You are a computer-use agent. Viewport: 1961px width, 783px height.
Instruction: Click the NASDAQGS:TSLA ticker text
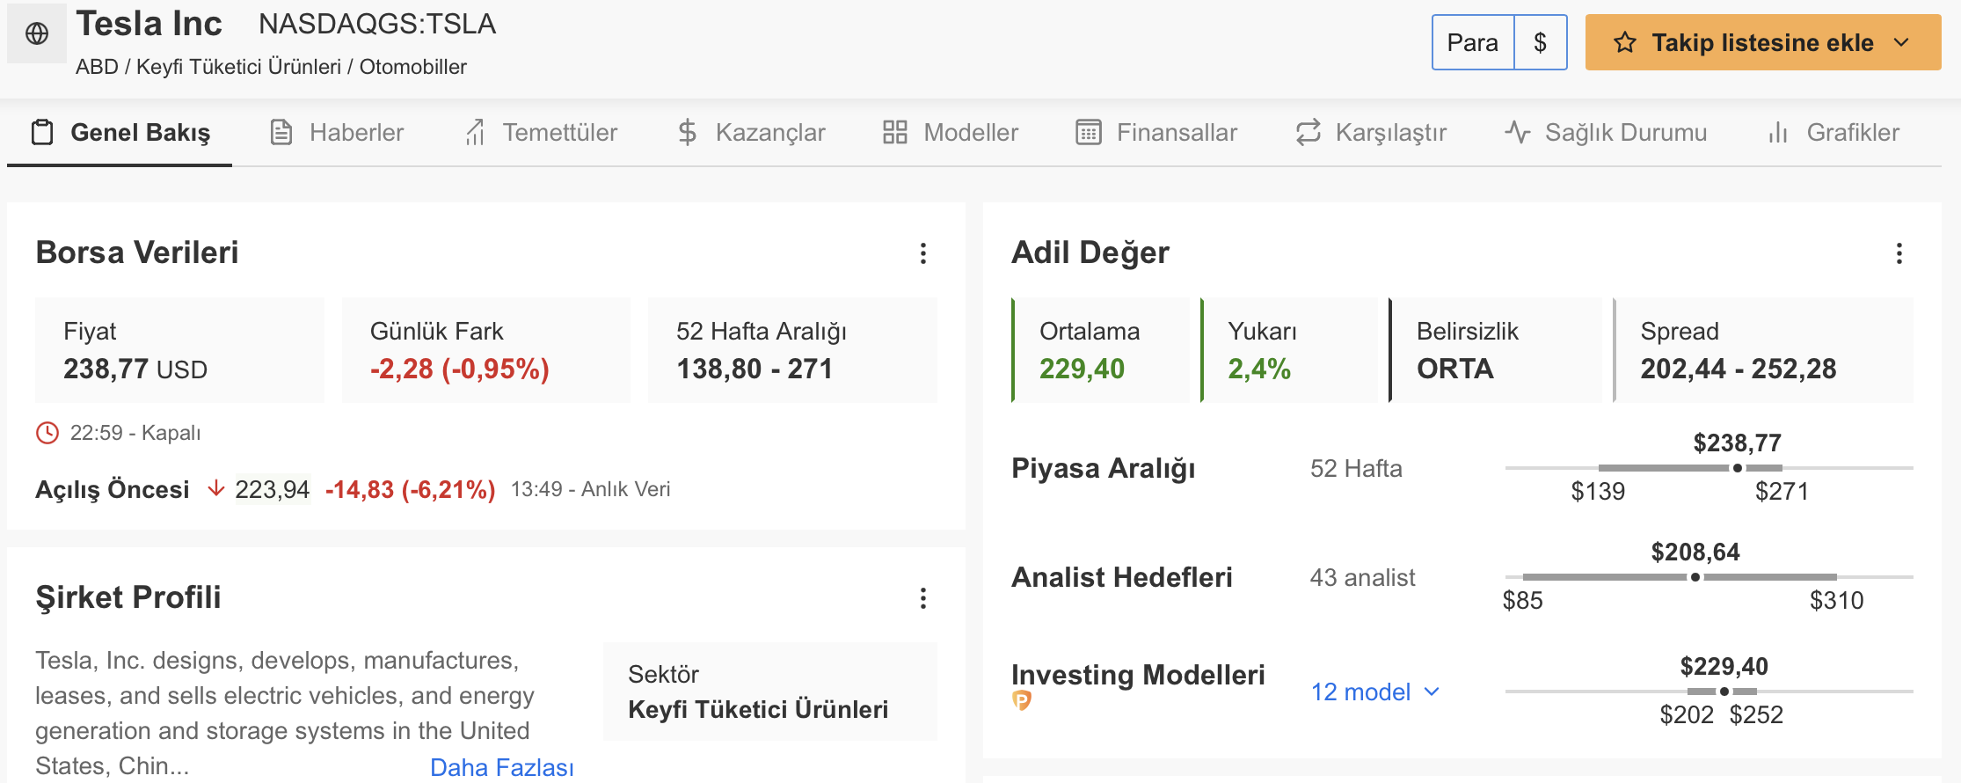tap(377, 24)
